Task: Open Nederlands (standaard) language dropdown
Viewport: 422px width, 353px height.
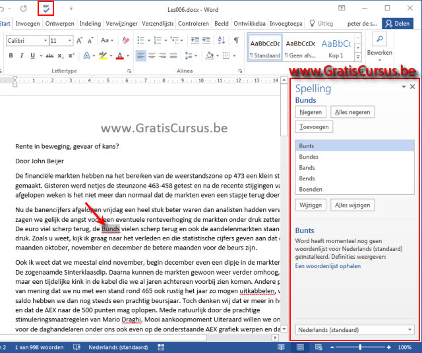Action: click(x=410, y=329)
